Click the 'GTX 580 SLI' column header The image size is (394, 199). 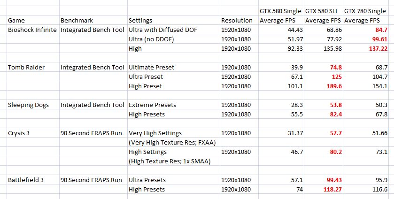pos(324,11)
